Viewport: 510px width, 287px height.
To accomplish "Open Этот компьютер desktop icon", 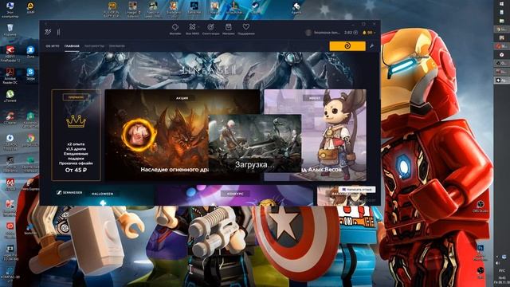I will (x=10, y=10).
